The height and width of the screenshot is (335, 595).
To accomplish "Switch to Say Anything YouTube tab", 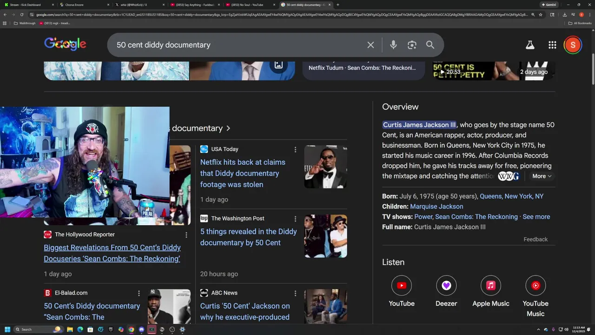I will tap(194, 5).
